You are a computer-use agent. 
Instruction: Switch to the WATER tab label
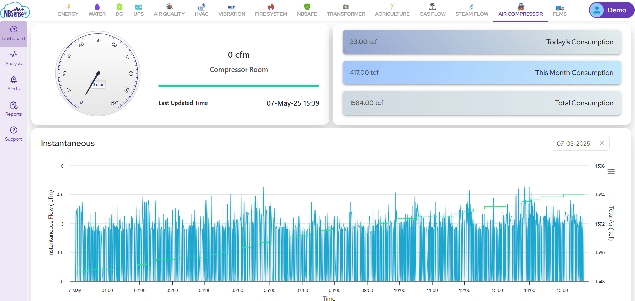click(97, 14)
